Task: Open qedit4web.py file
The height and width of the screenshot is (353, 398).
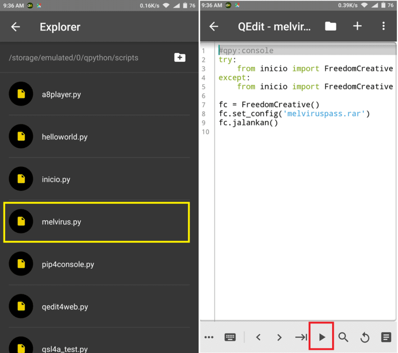Action: tap(99, 306)
